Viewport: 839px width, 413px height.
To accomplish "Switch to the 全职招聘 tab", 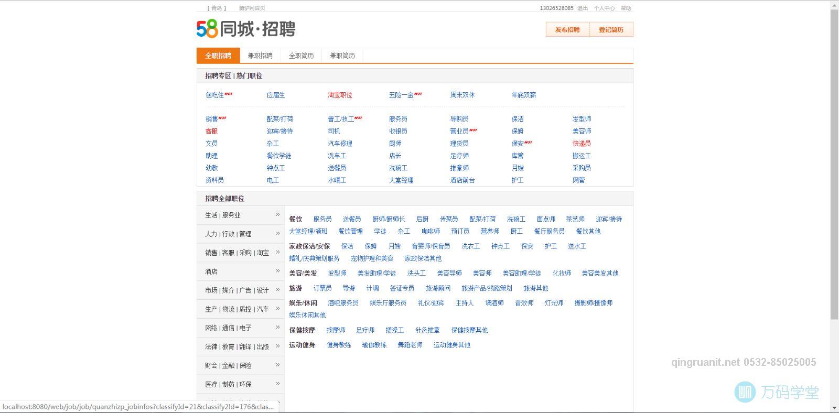I will (218, 56).
